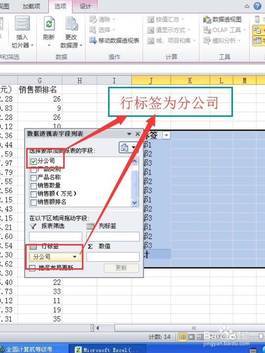Click Move PivotTable (移动数据透视表)
The height and width of the screenshot is (353, 265).
pos(114,40)
